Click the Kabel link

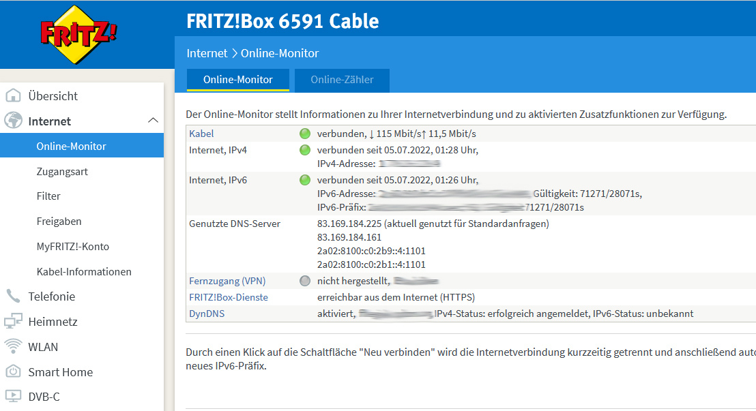click(x=201, y=134)
